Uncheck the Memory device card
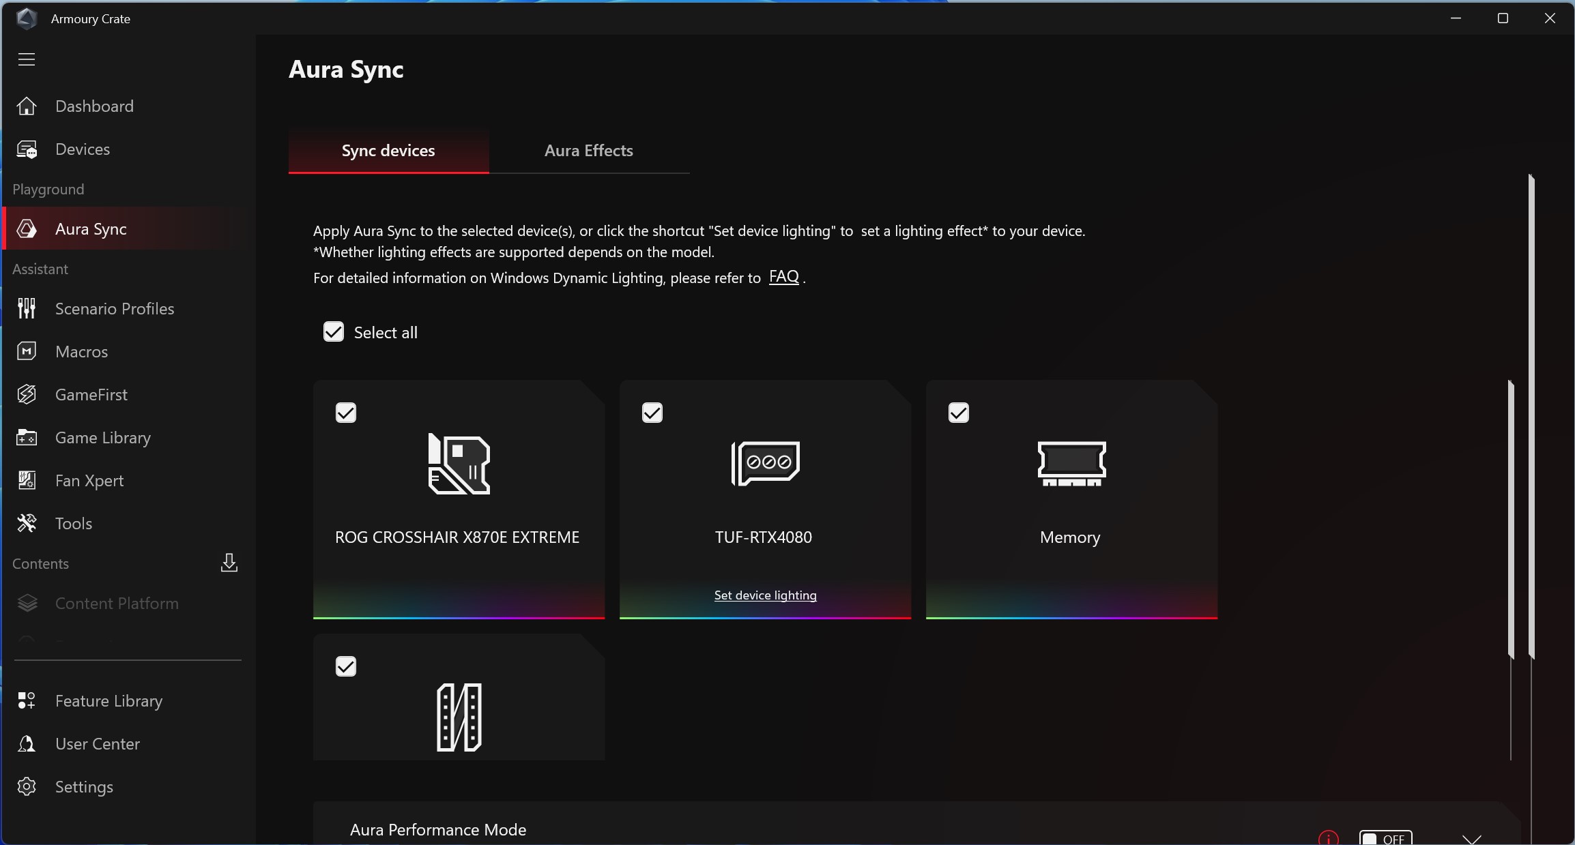Image resolution: width=1575 pixels, height=845 pixels. coord(957,413)
